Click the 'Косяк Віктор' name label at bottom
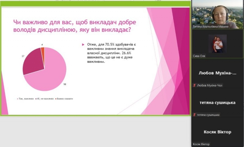This screenshot has height=147, width=244. pos(201,144)
